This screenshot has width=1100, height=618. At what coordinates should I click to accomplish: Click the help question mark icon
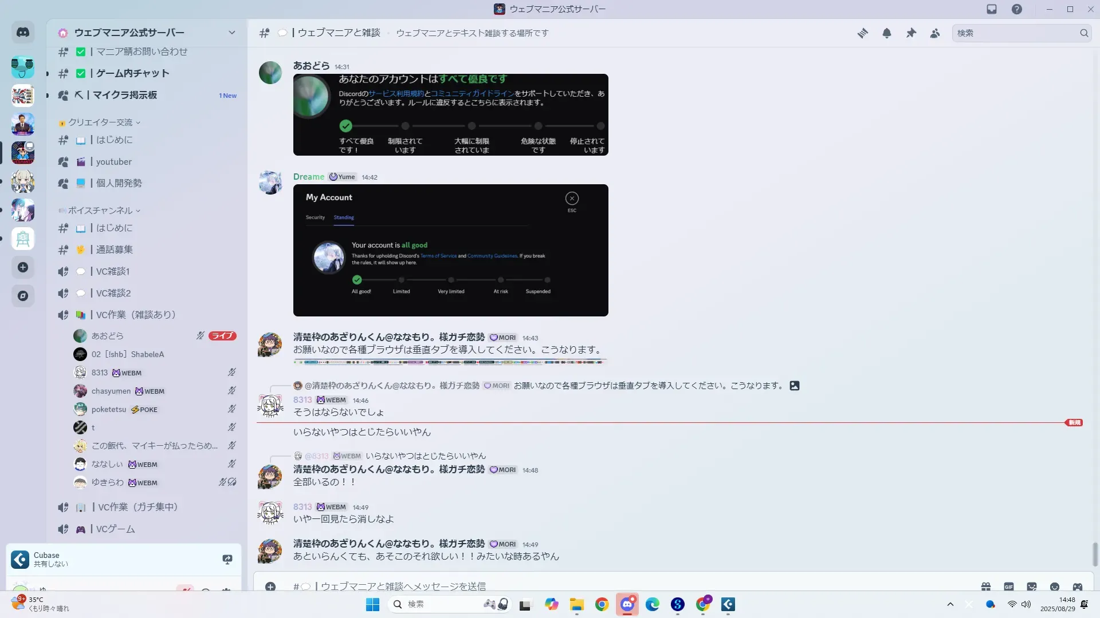1017,9
